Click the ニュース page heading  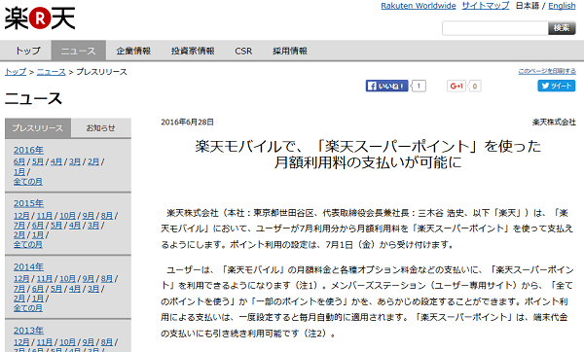33,99
